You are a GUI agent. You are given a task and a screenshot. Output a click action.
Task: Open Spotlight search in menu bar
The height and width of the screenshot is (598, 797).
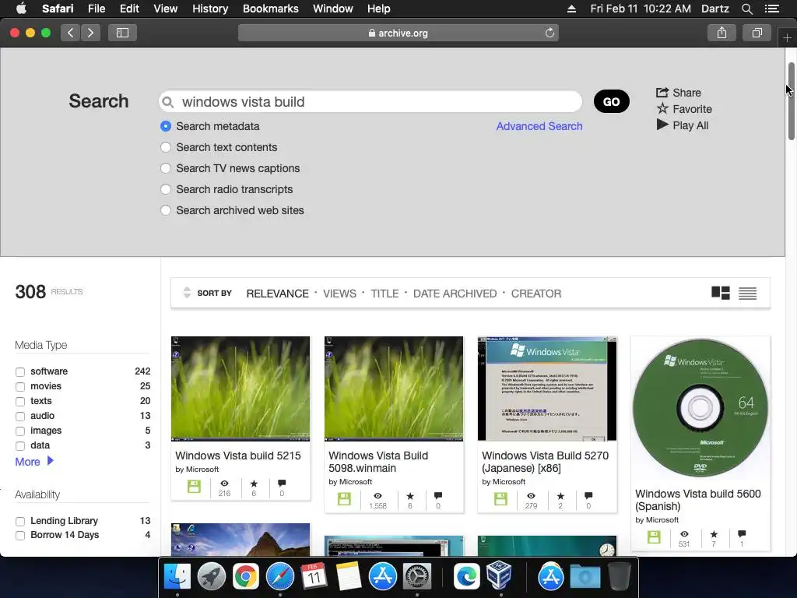(x=746, y=9)
